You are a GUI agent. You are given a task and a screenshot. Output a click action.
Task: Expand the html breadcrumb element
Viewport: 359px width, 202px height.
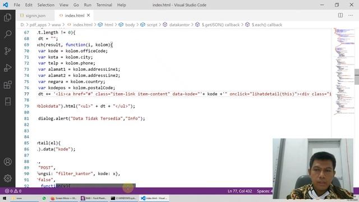[x=106, y=25]
